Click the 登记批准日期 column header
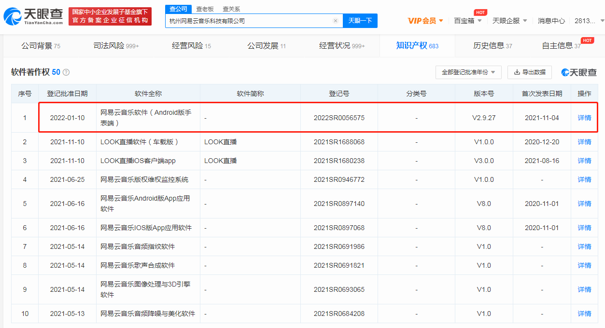The height and width of the screenshot is (328, 605). pyautogui.click(x=67, y=94)
